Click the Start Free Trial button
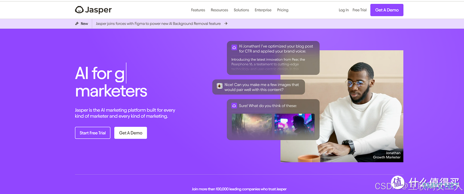 [93, 133]
